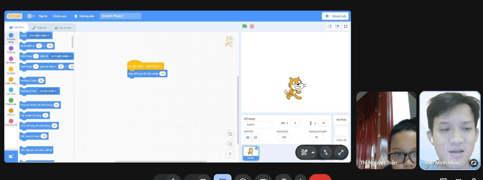This screenshot has width=483, height=180.
Task: Click the đặt tung độ bằng -70 block
Action: click(34, 136)
